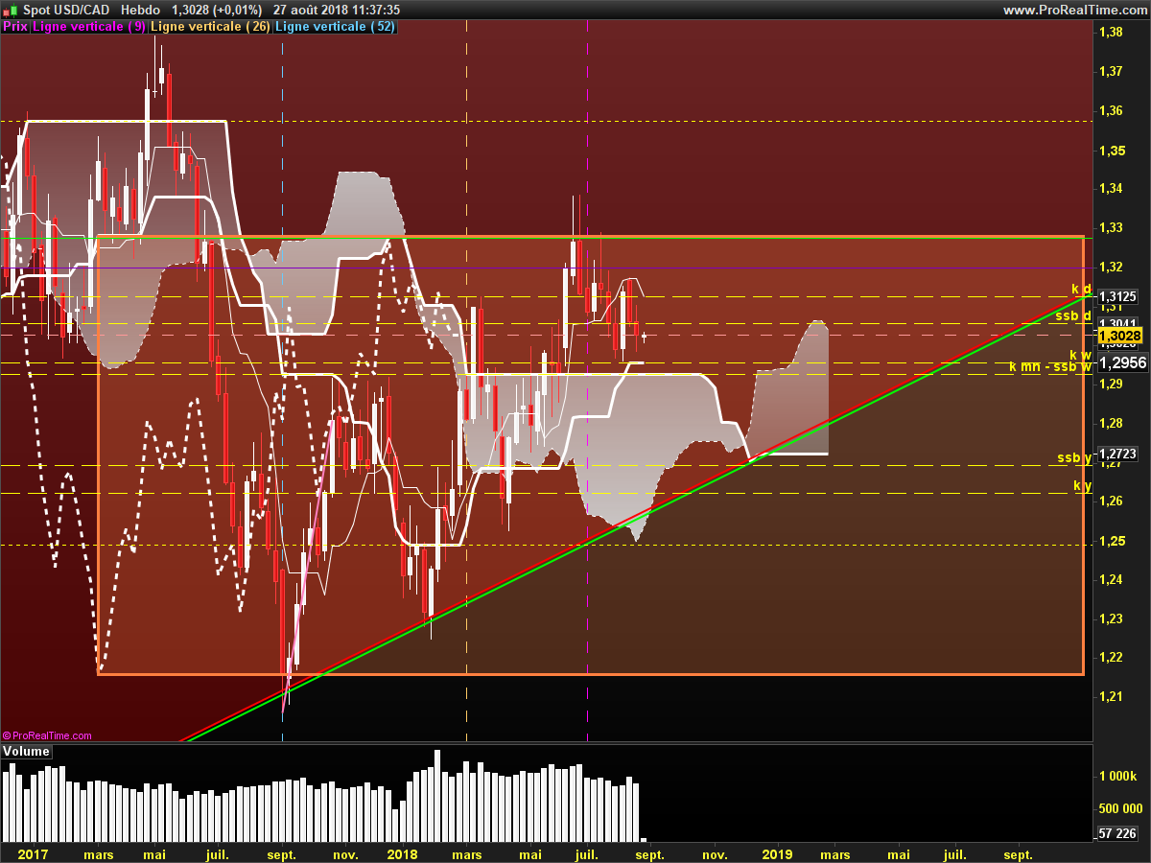Click the 1,21 price scale label
1151x863 pixels.
(1111, 696)
